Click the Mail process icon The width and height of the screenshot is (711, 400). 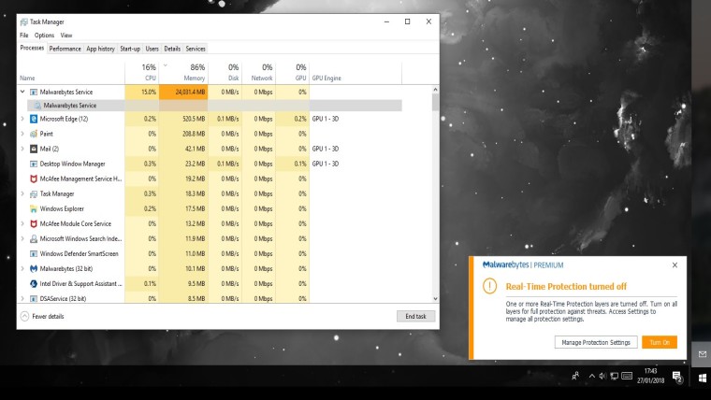click(x=34, y=149)
